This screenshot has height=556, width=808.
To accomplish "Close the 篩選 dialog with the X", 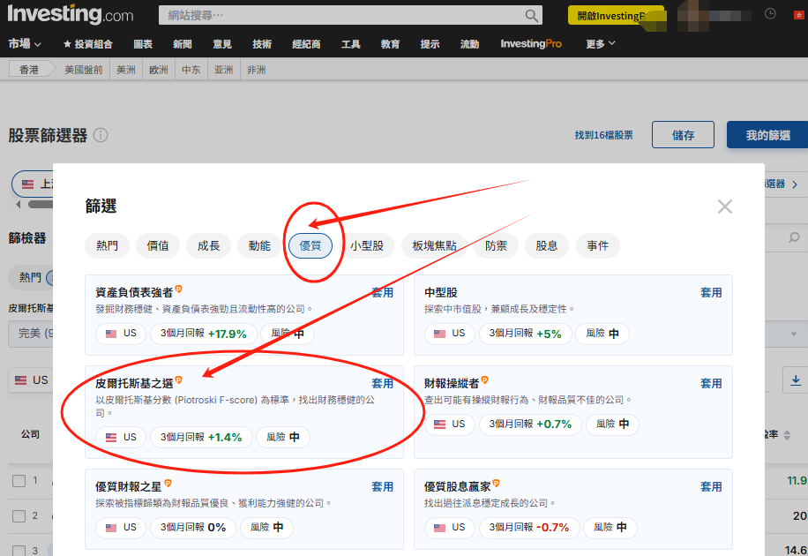I will click(x=724, y=207).
